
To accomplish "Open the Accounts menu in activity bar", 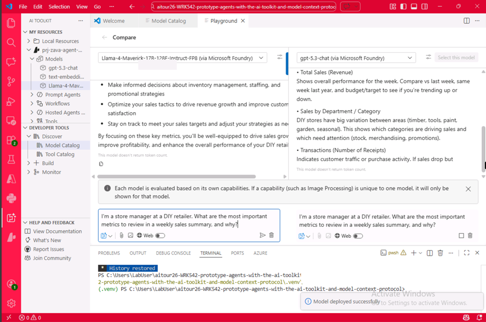I will point(11,284).
